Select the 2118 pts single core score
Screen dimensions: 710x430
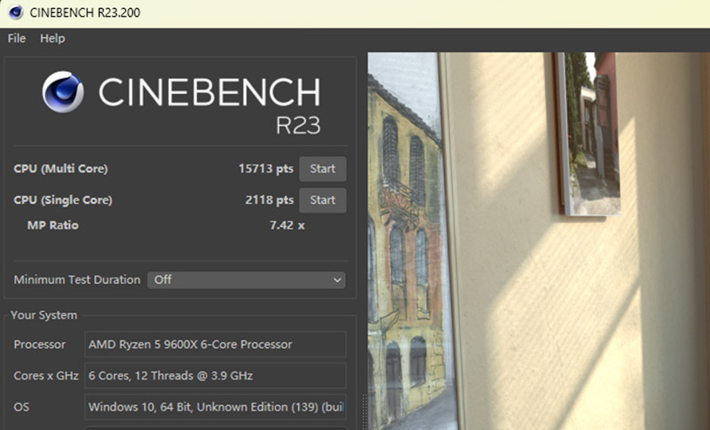point(270,199)
